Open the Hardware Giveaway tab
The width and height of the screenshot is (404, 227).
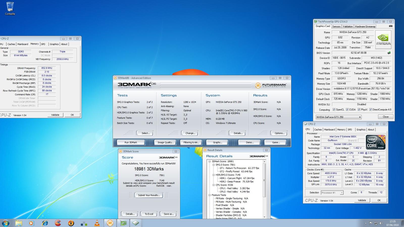tap(365, 26)
